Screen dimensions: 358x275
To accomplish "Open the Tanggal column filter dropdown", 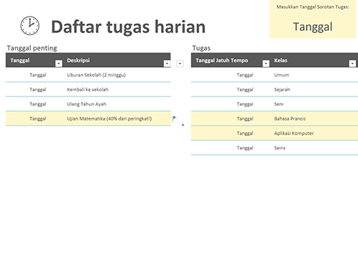I will pos(59,63).
